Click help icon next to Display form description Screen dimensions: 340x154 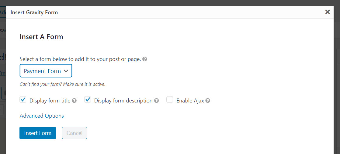pos(156,101)
